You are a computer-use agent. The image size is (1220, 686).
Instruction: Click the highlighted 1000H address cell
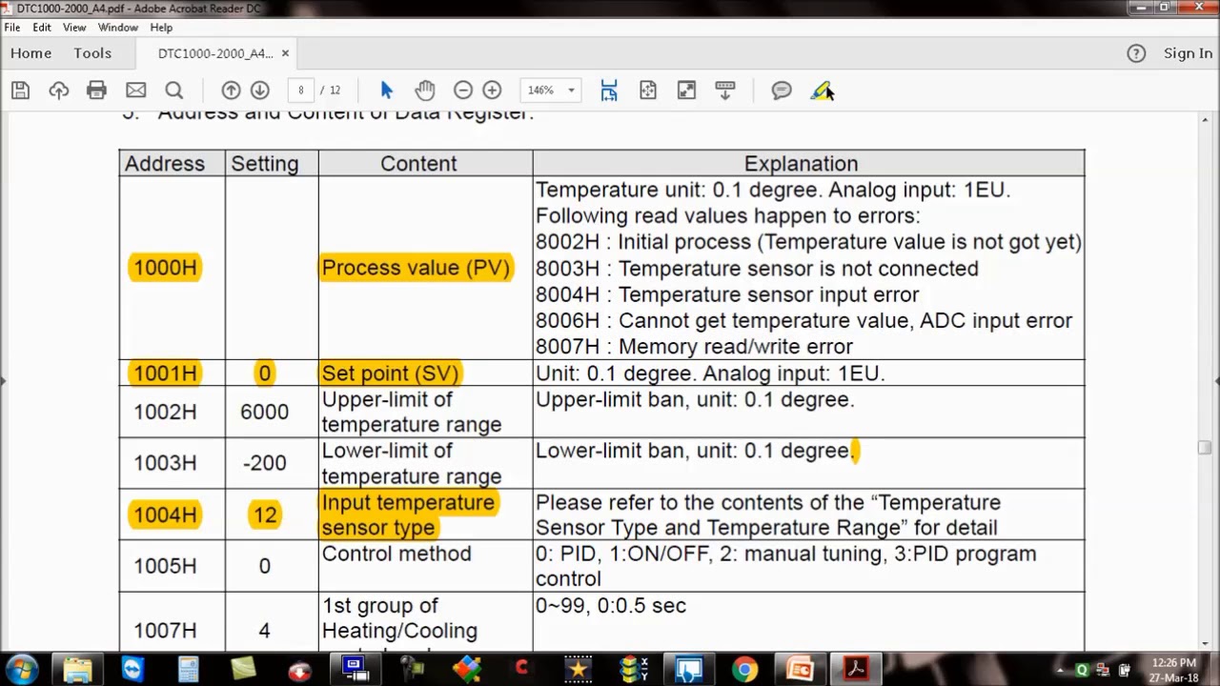(x=165, y=268)
